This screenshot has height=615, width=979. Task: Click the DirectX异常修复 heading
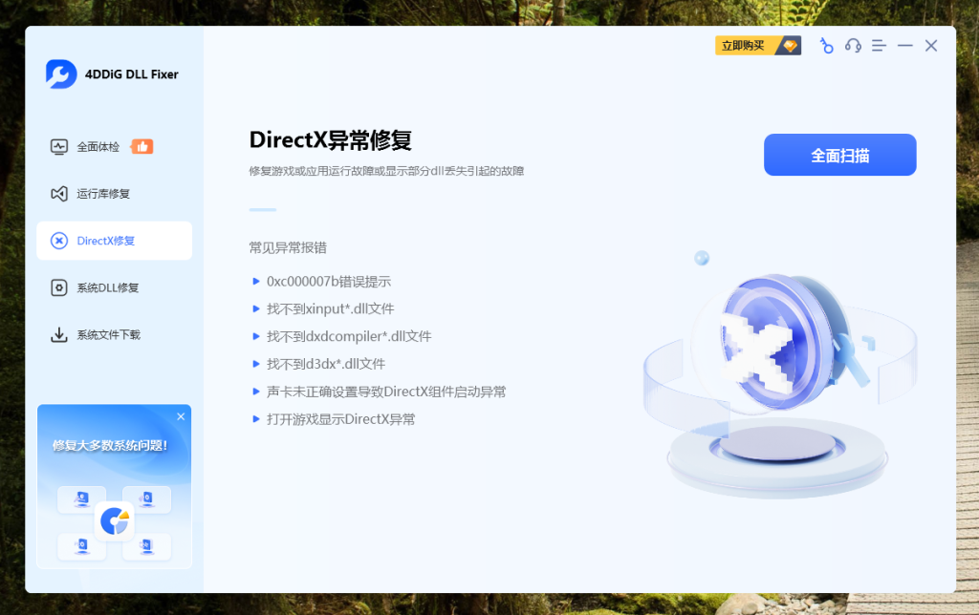(330, 140)
